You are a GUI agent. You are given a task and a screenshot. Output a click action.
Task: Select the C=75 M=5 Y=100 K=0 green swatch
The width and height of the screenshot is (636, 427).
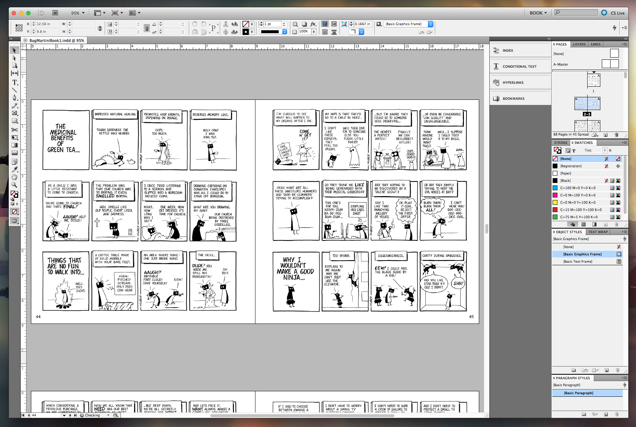587,217
